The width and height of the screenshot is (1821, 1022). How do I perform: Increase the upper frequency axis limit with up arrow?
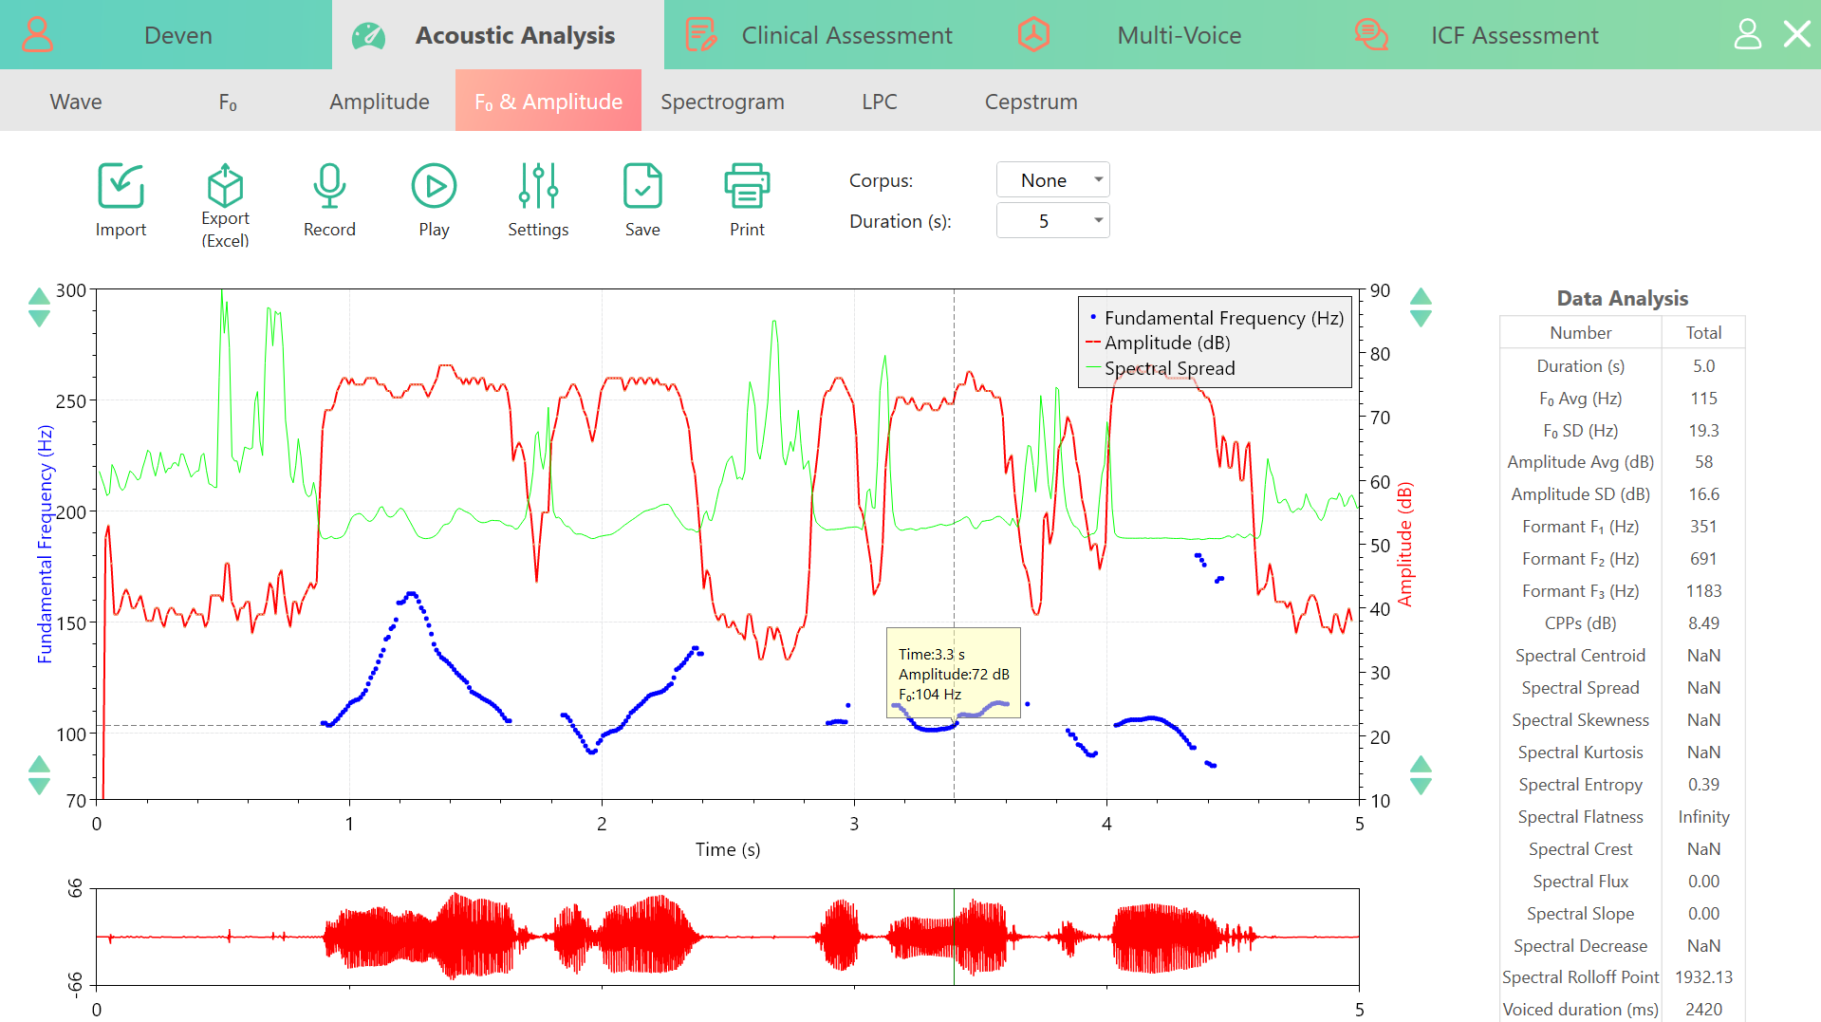(39, 296)
